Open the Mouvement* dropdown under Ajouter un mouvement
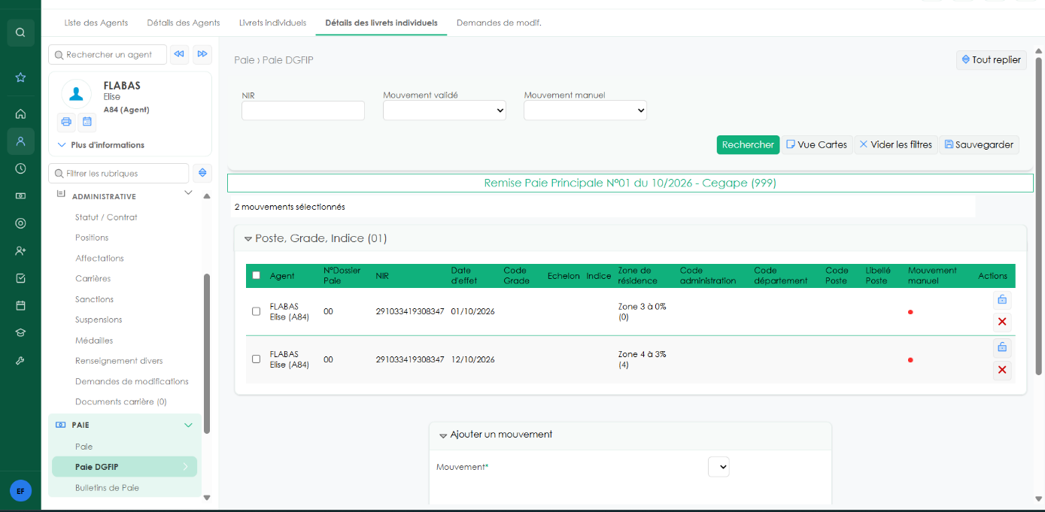Viewport: 1045px width, 512px height. click(718, 467)
